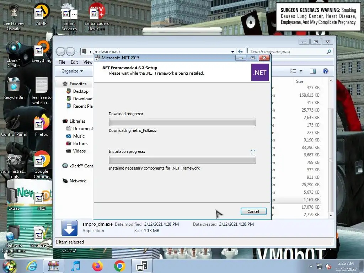This screenshot has width=364, height=273.
Task: Select Downloads under Favorites
Action: [79, 99]
